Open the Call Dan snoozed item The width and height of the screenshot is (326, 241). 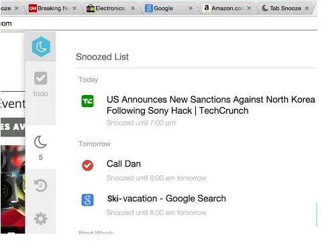pyautogui.click(x=123, y=164)
